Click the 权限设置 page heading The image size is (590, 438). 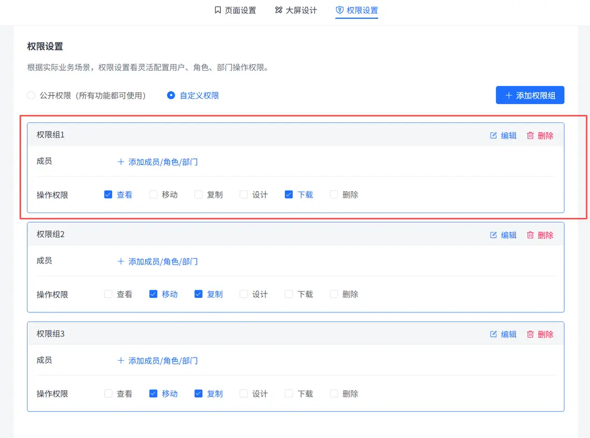point(45,47)
